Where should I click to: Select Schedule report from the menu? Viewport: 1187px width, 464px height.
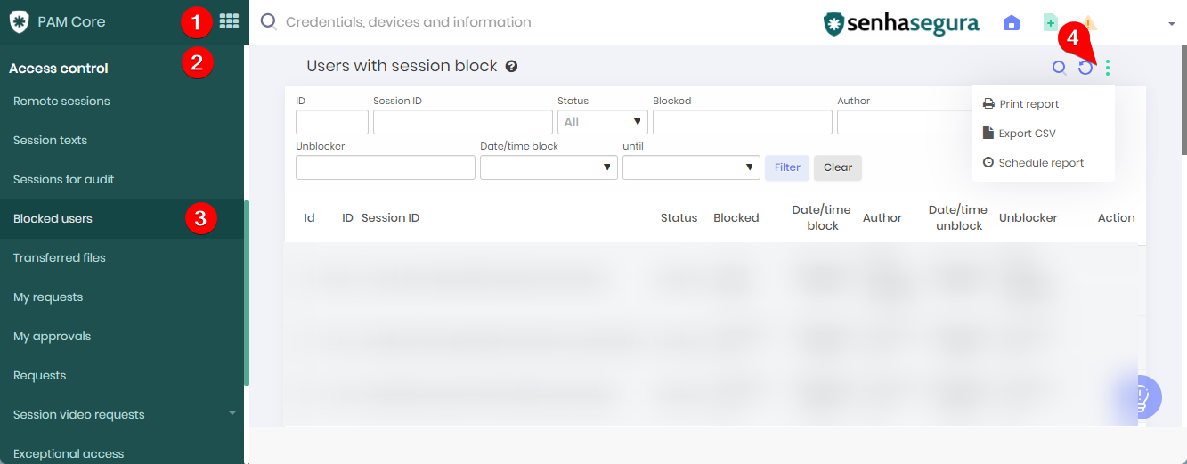pos(1041,163)
